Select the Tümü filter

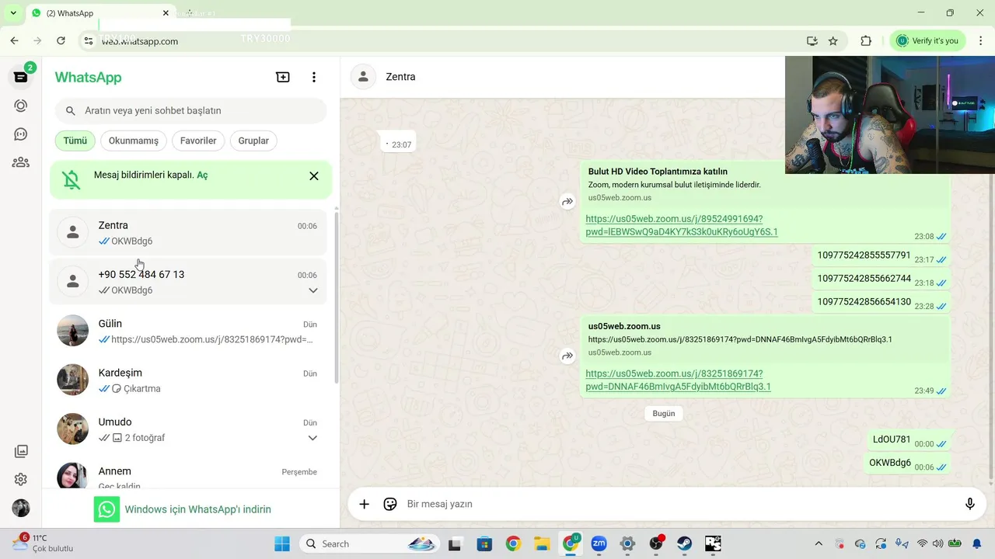click(x=75, y=141)
